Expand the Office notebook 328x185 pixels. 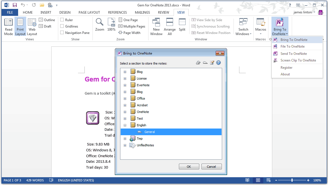125,98
